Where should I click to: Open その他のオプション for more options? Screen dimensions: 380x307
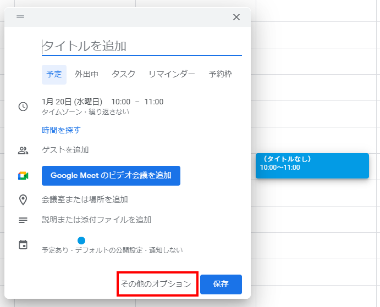click(x=156, y=284)
